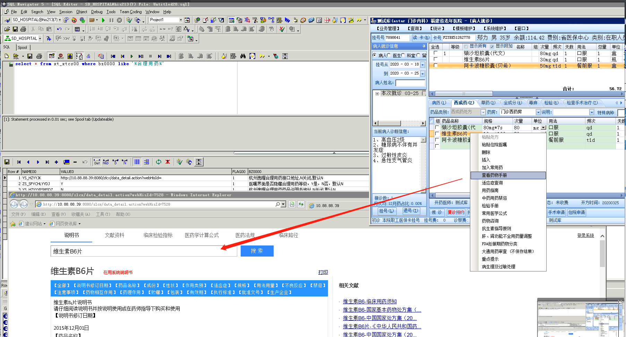Click the scissors cut icon in toolbar
Image resolution: width=626 pixels, height=337 pixels.
tap(33, 29)
